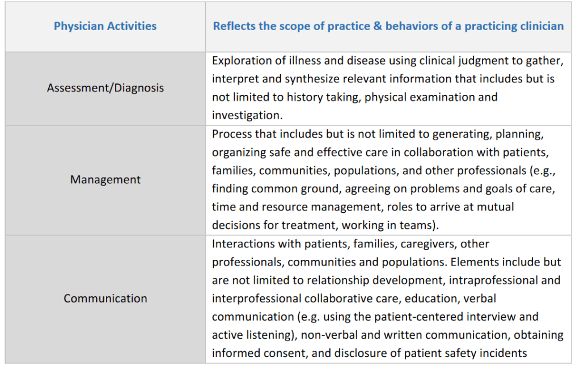Click the line starting "not limited to history taking"
This screenshot has width=580, height=366.
[354, 97]
